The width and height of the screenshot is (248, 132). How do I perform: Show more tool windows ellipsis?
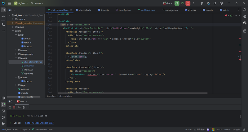(3, 31)
